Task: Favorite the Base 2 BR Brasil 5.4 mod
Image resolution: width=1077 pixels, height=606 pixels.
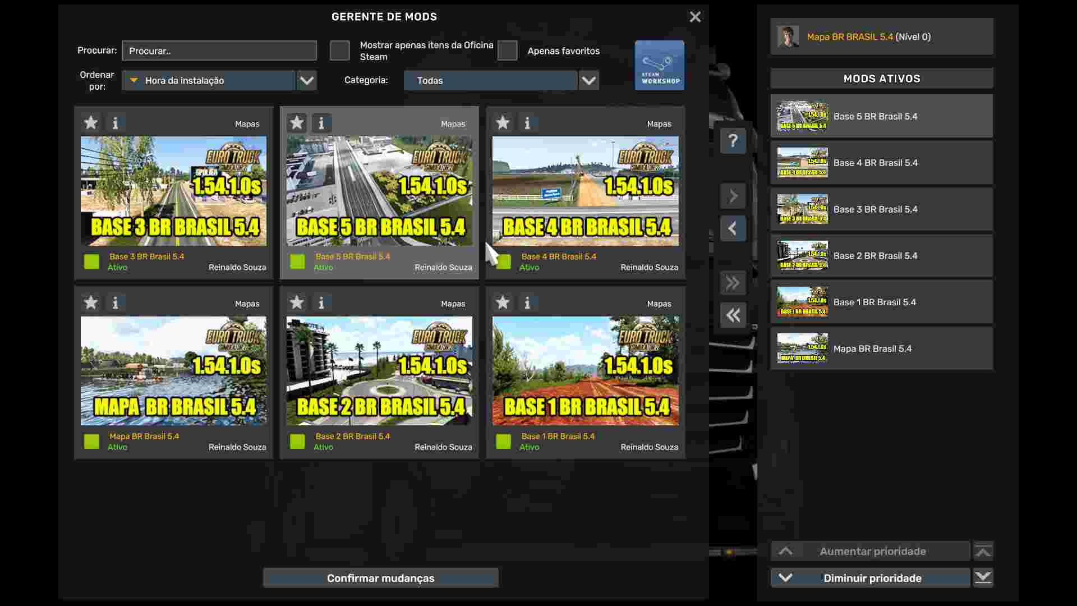Action: click(x=296, y=302)
